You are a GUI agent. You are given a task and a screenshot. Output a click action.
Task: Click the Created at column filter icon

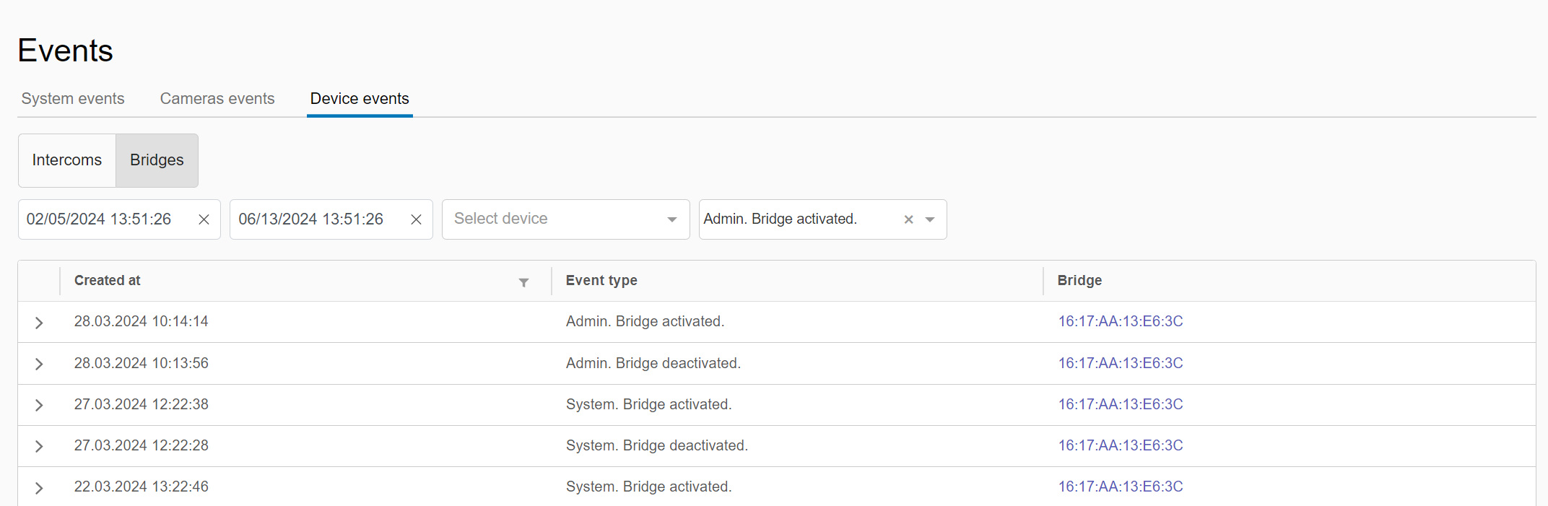click(x=523, y=282)
